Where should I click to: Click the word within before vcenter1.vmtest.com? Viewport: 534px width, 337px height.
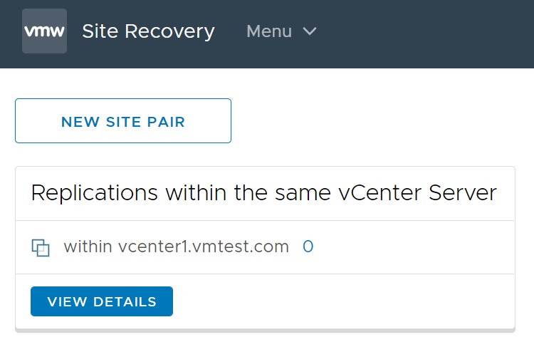(88, 247)
